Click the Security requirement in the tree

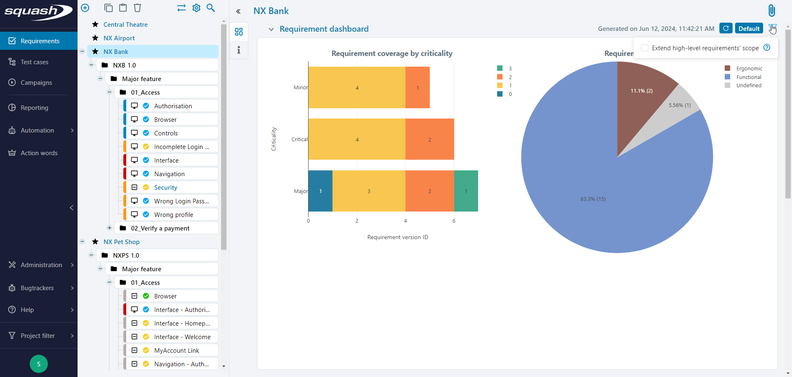pos(166,187)
